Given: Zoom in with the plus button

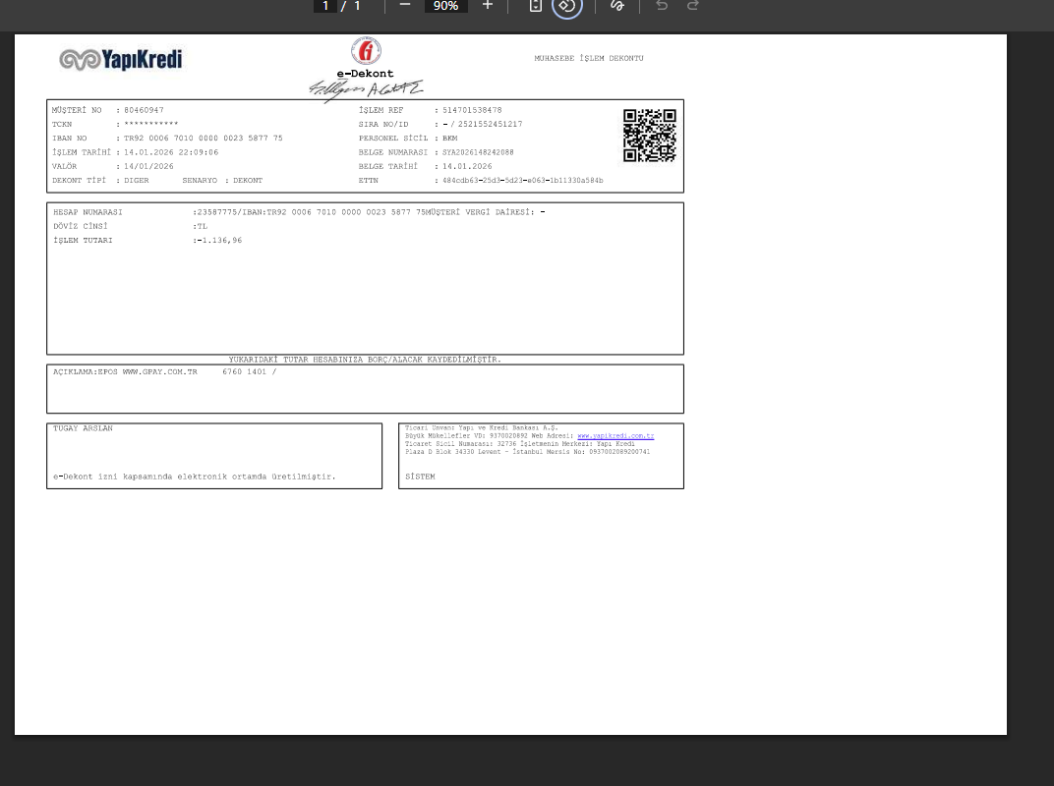Looking at the screenshot, I should pos(488,5).
